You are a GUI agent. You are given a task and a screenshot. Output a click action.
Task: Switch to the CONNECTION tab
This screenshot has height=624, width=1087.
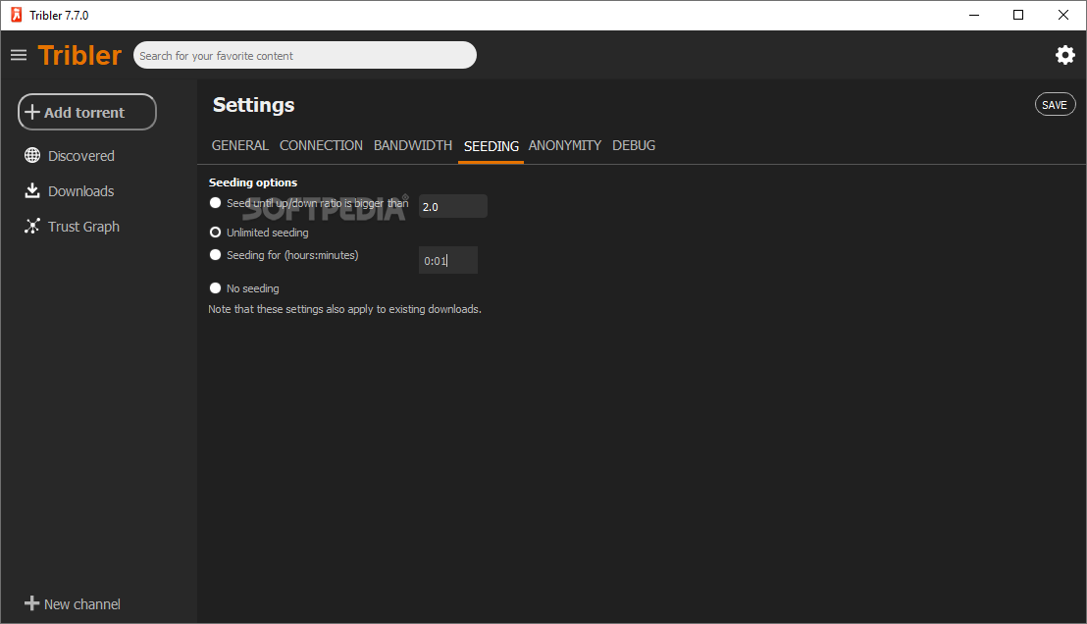(321, 145)
